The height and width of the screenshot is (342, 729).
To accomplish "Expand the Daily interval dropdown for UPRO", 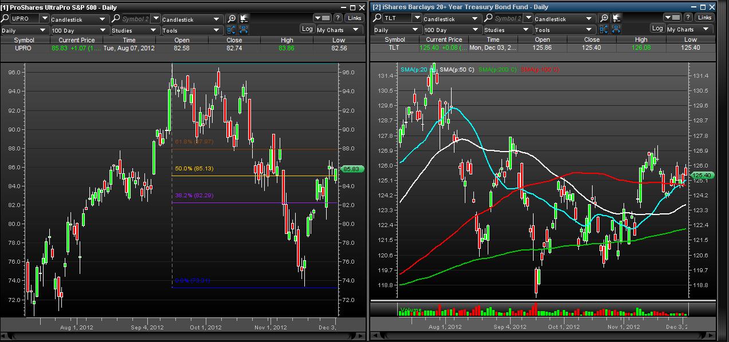I will (24, 30).
